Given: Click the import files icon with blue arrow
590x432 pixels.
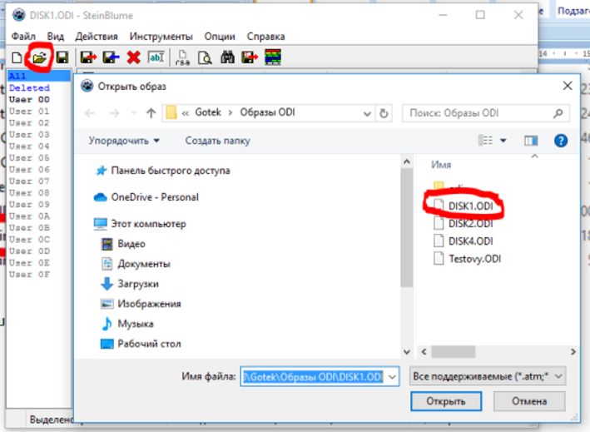Looking at the screenshot, I should [x=111, y=57].
